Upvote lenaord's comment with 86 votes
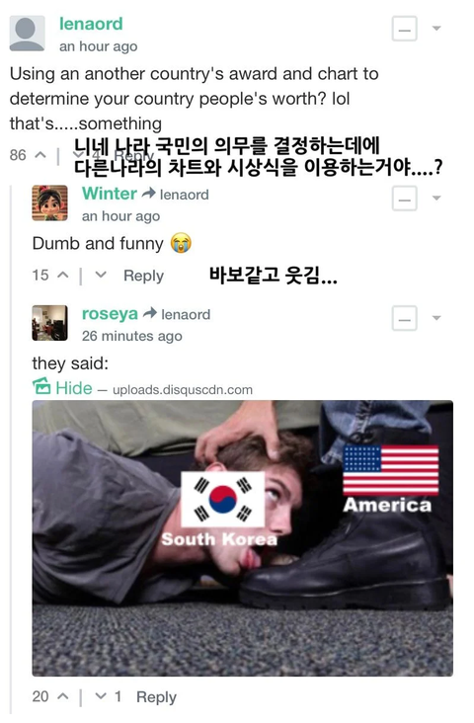 pyautogui.click(x=40, y=155)
